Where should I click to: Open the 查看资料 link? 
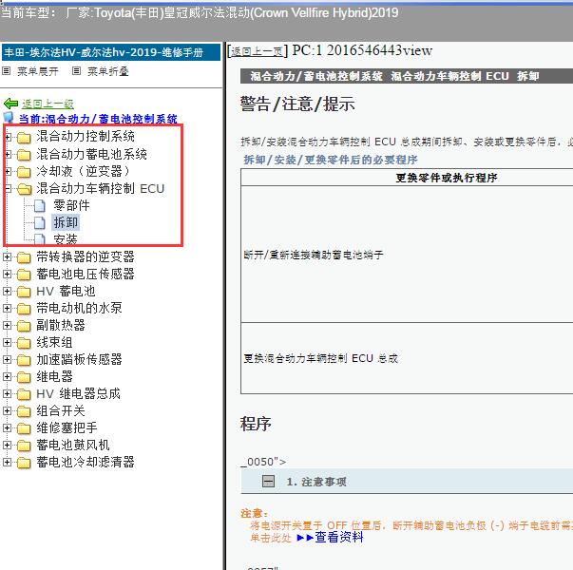[x=339, y=537]
